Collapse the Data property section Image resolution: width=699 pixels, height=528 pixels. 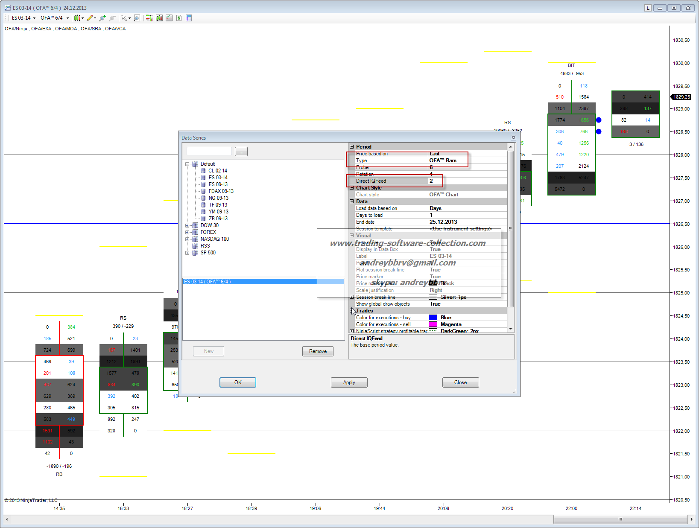pyautogui.click(x=352, y=201)
